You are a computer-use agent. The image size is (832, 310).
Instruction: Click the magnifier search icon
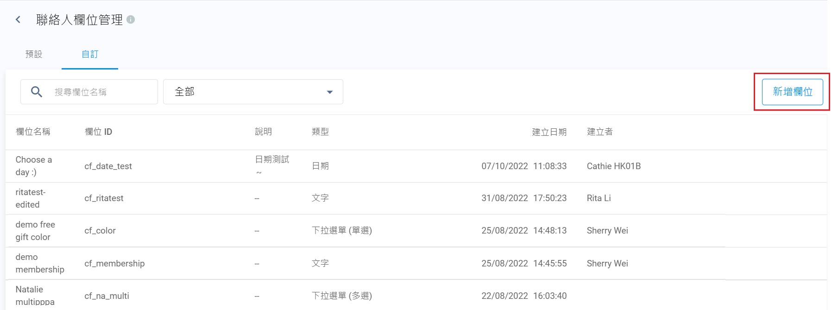point(37,92)
